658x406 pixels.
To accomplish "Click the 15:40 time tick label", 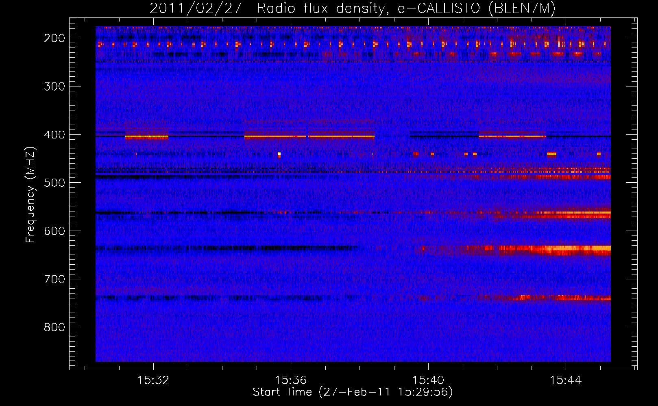I will pos(428,380).
